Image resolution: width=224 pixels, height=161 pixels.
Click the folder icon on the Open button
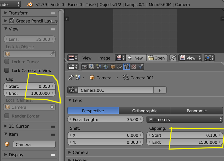tap(150, 58)
